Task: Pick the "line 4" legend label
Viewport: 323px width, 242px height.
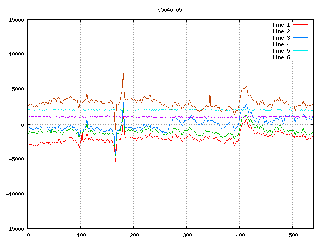Action: 281,44
